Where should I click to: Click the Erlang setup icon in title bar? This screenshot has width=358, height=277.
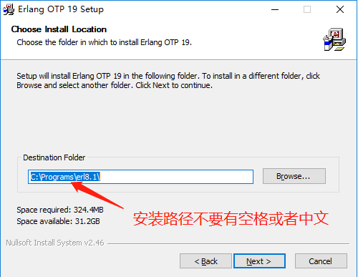pos(9,9)
